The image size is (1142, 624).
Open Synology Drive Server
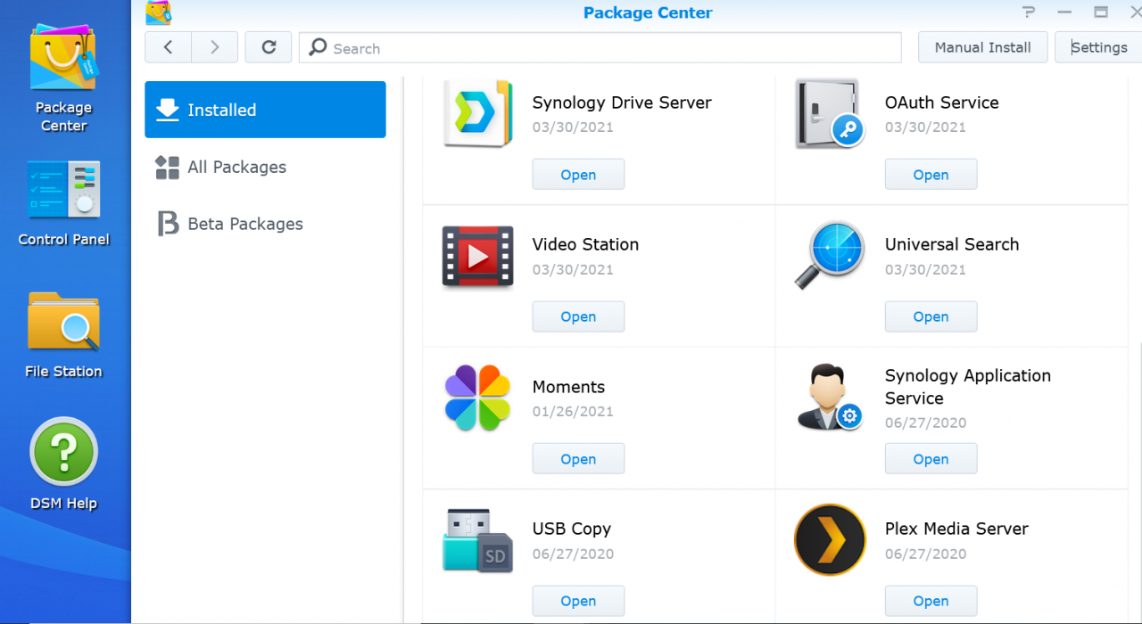(x=578, y=175)
